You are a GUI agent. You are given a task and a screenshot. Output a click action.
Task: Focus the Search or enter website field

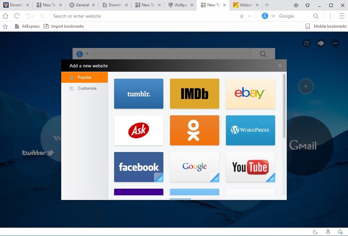point(144,16)
